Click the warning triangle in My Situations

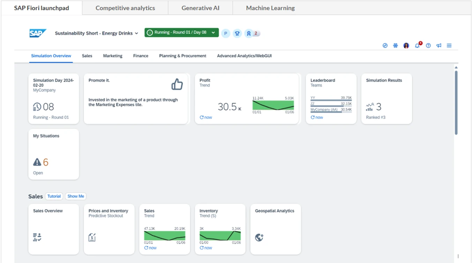click(37, 162)
